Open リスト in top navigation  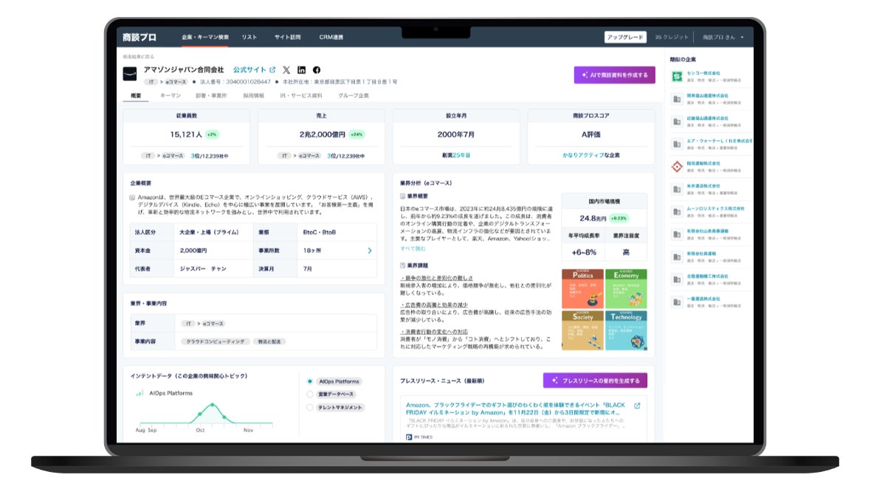coord(249,37)
